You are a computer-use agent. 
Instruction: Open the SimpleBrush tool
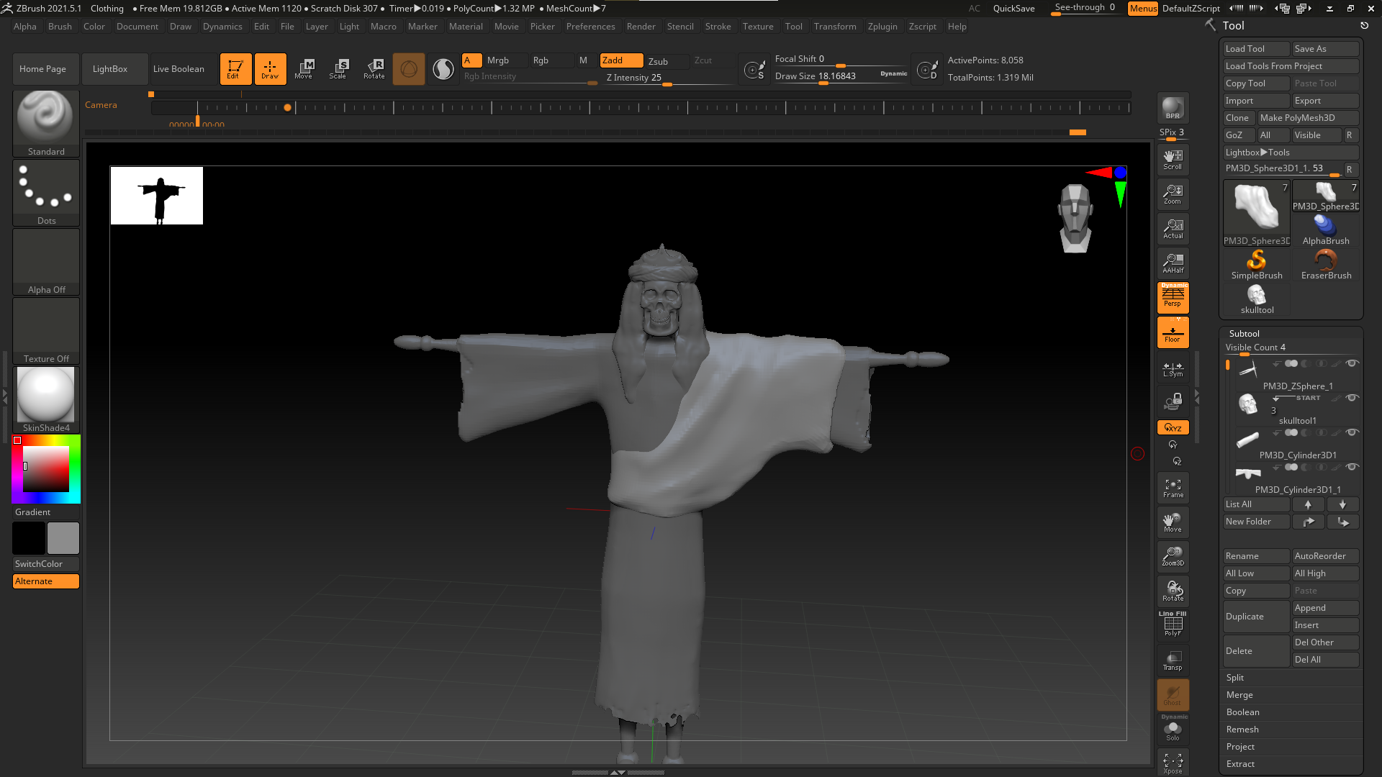point(1256,264)
